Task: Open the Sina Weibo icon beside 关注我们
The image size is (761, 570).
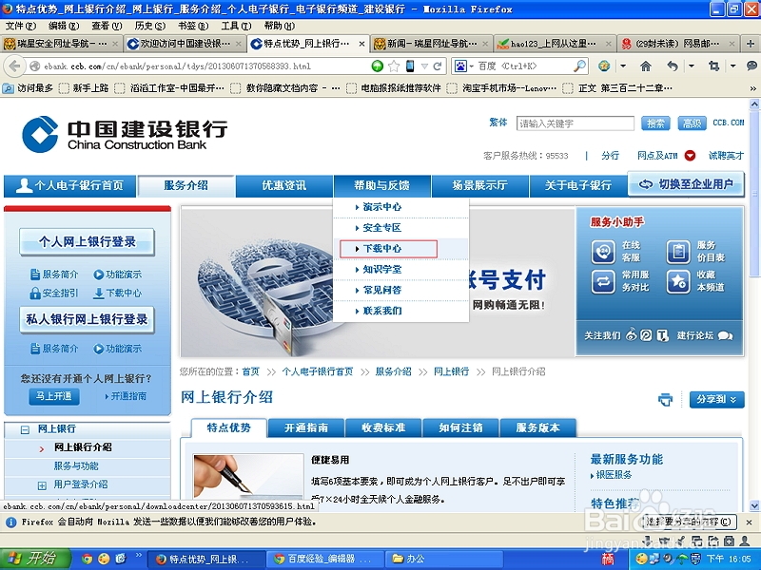Action: click(631, 335)
